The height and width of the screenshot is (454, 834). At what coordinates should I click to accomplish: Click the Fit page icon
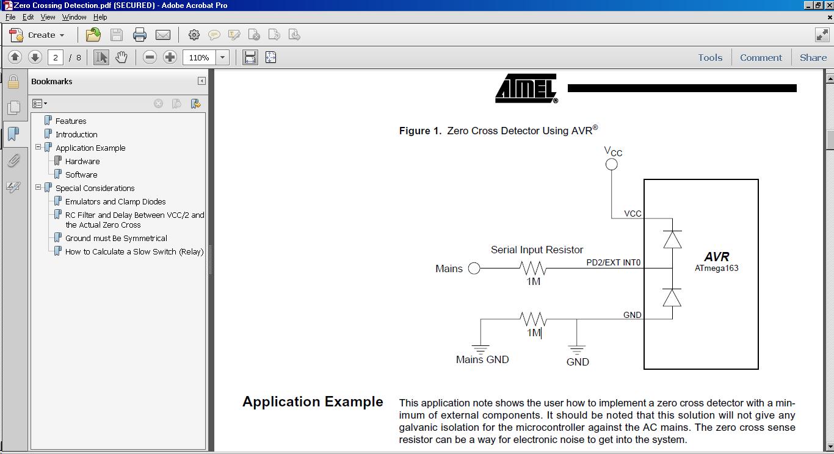(270, 57)
